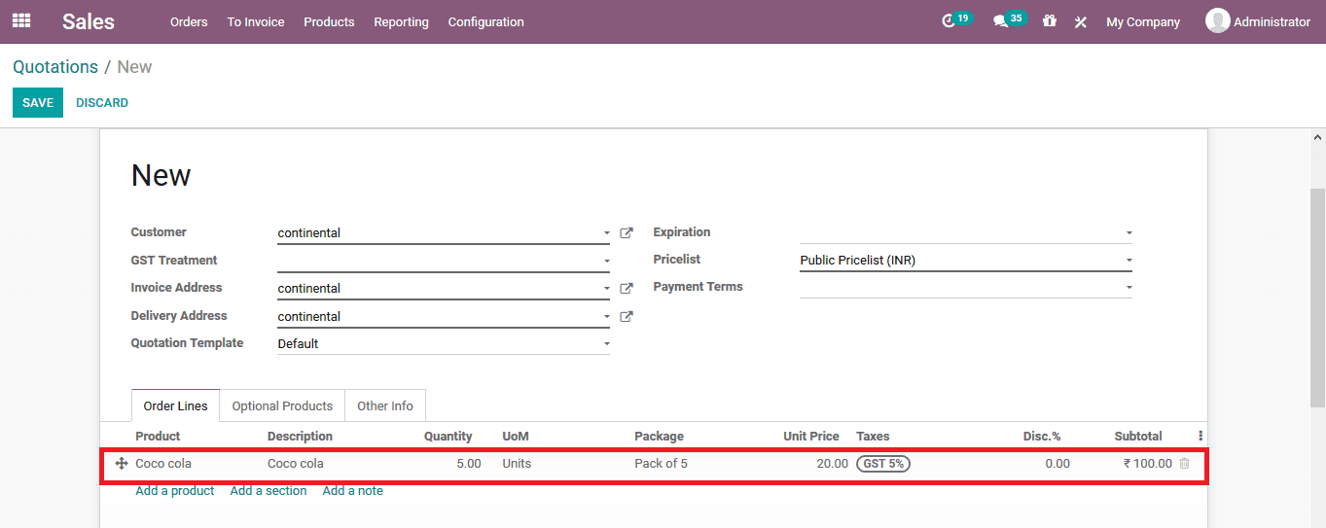
Task: Click the Package cell Pack of 5
Action: click(662, 464)
